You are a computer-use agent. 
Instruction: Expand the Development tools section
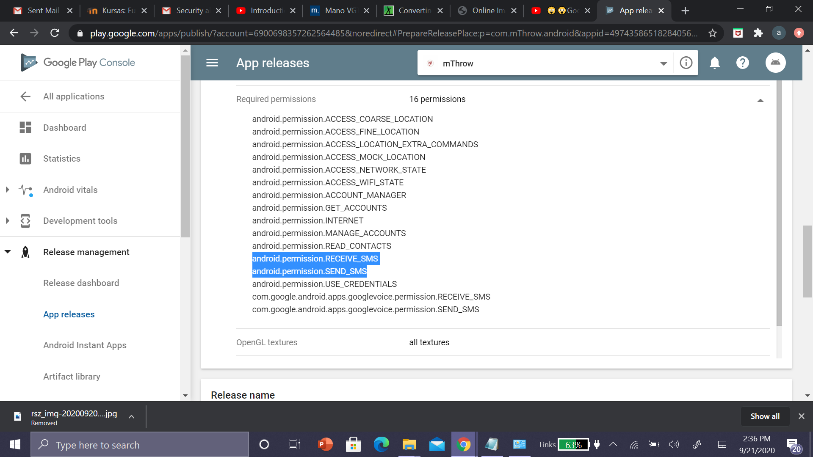(7, 221)
